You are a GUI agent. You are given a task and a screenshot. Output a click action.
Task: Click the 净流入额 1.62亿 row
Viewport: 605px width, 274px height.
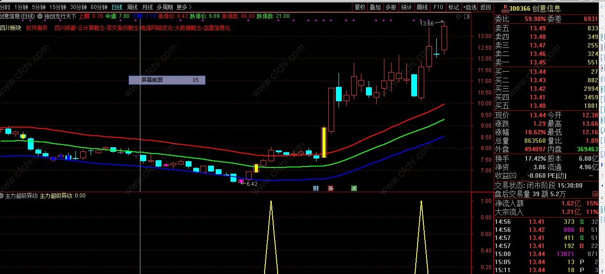point(546,203)
